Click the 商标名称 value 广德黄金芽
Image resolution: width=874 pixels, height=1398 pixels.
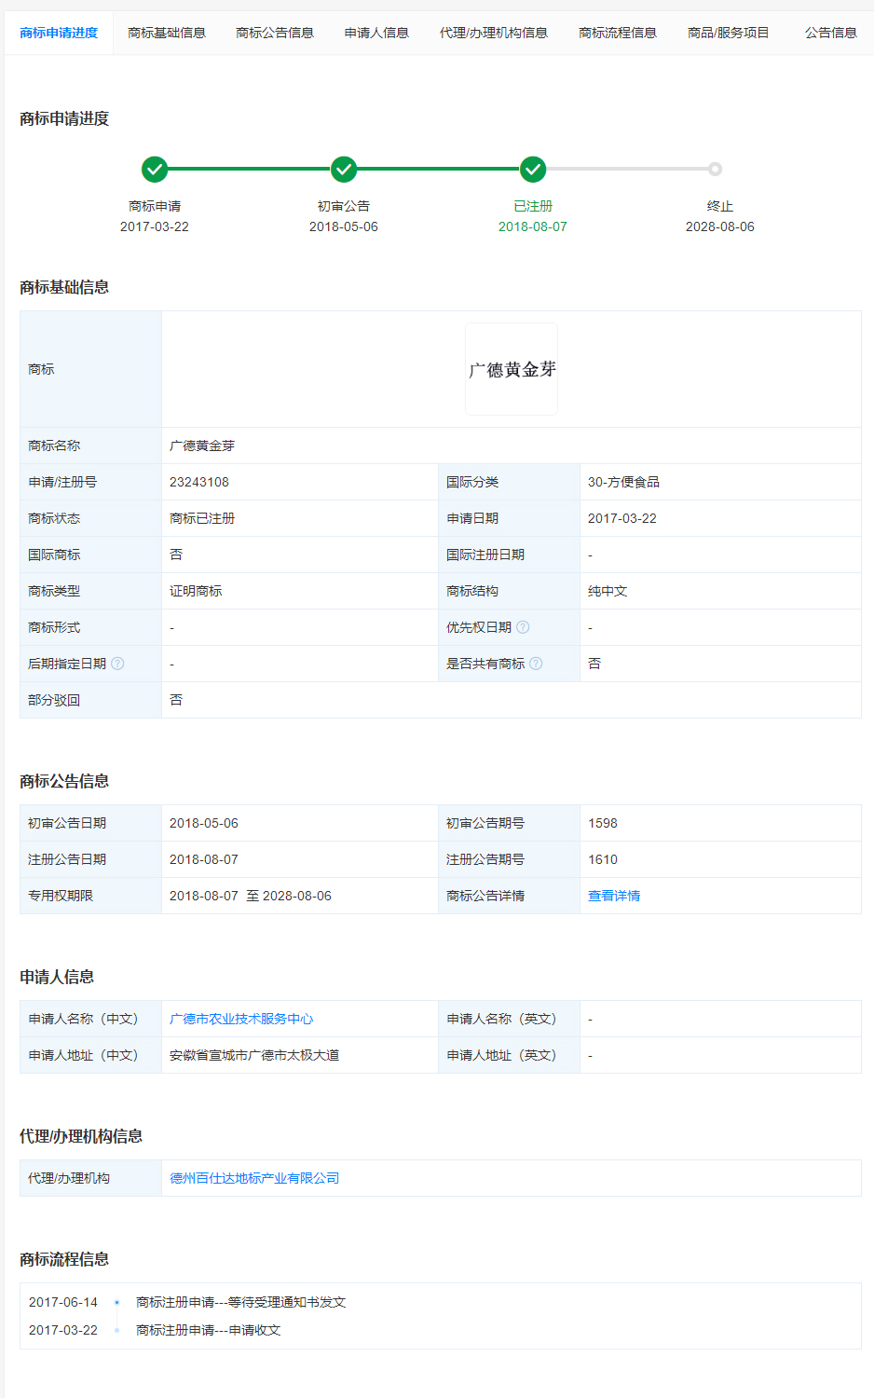click(x=202, y=445)
